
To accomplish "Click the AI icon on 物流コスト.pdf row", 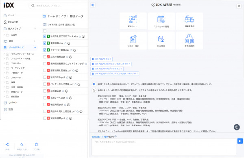I will (x=70, y=77).
